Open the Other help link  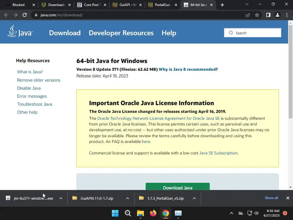[x=27, y=112]
